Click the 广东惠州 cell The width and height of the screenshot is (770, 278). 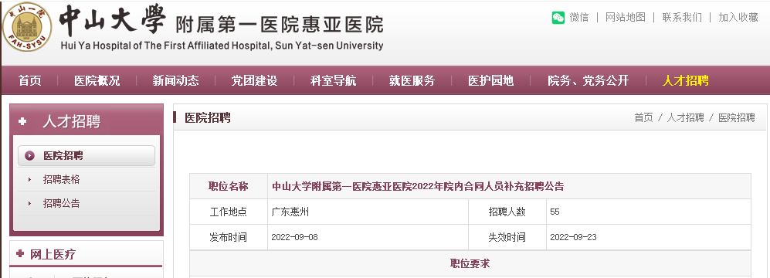click(x=368, y=212)
